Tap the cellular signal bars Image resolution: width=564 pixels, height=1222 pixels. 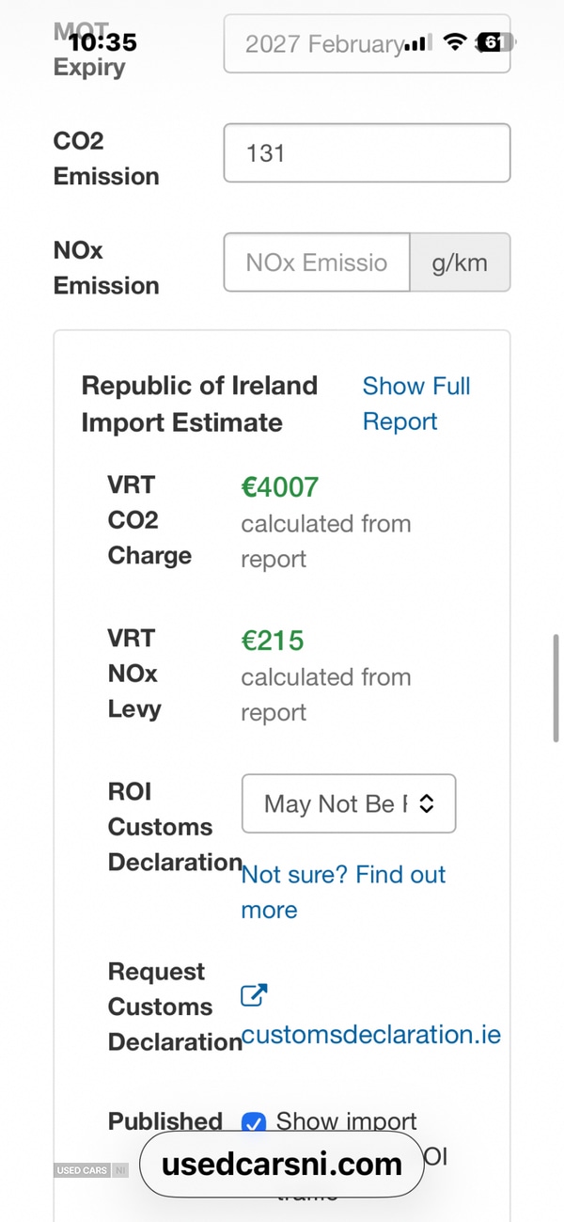point(418,43)
